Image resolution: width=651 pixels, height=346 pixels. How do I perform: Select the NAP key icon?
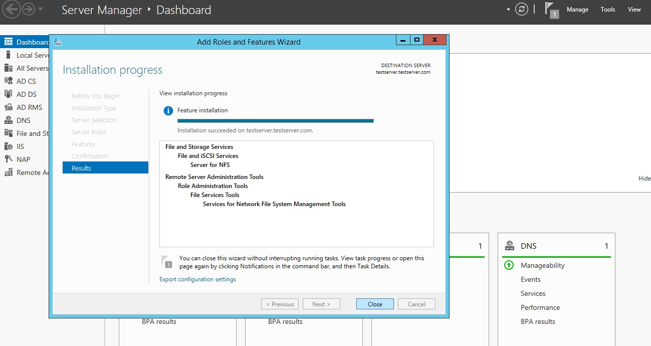[x=9, y=159]
